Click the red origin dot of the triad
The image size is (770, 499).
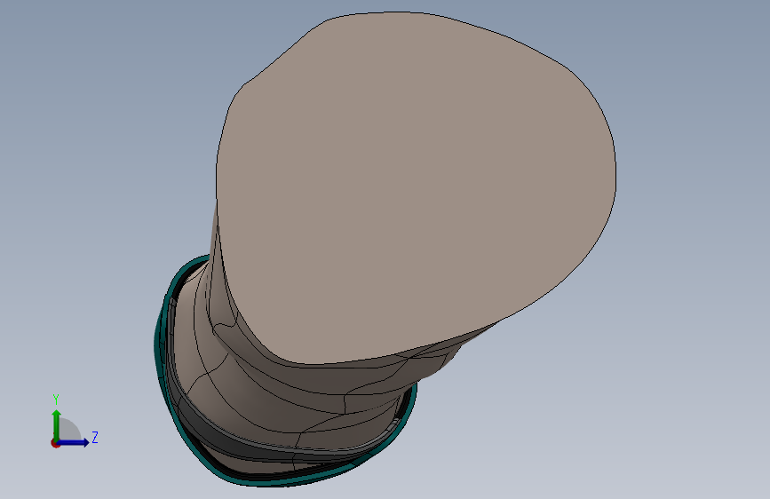tap(55, 443)
